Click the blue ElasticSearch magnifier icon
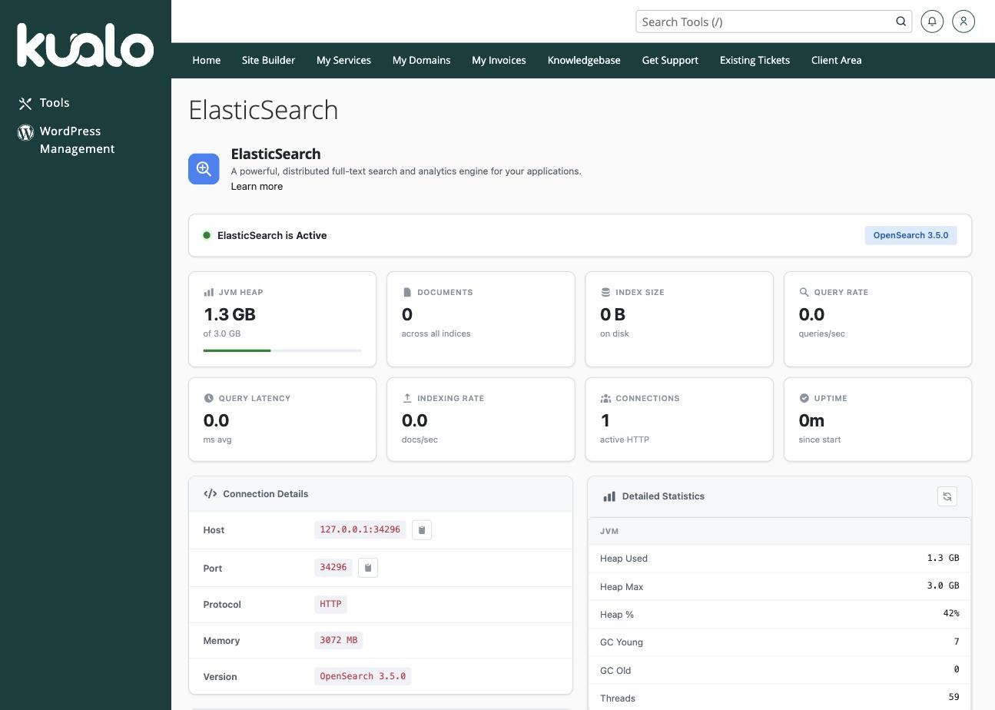Viewport: 995px width, 710px height. tap(204, 169)
